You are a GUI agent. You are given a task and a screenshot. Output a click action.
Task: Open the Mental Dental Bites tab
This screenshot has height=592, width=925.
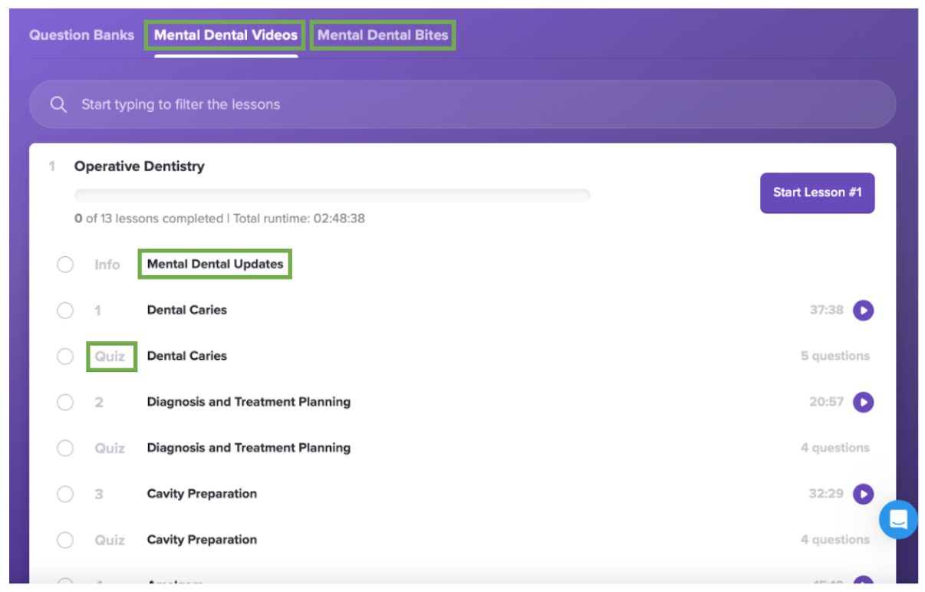tap(383, 35)
